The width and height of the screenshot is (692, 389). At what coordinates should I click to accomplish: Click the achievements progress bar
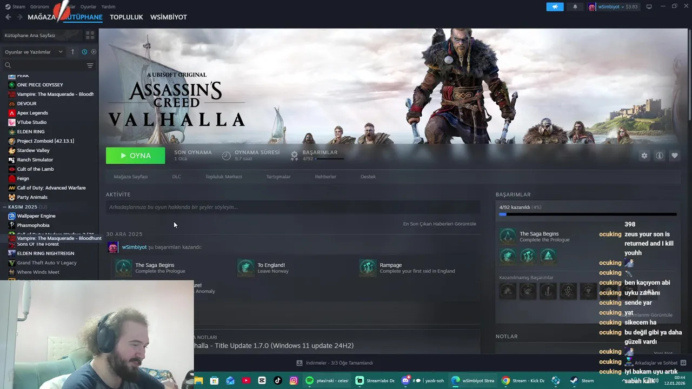pos(588,214)
